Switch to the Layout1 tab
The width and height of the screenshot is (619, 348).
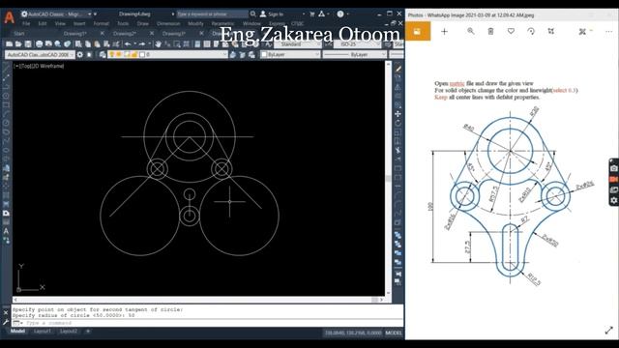coord(43,331)
